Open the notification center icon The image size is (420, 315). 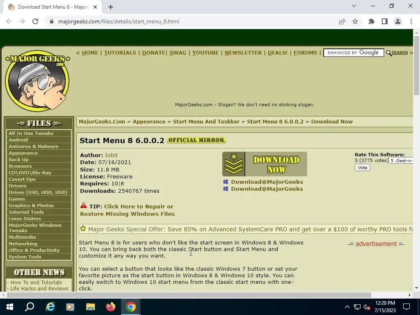406,307
